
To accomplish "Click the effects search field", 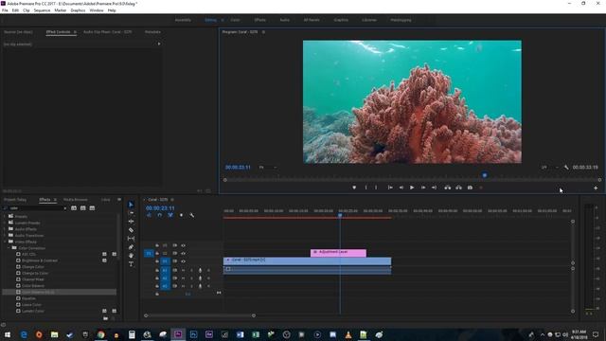I will coord(35,208).
